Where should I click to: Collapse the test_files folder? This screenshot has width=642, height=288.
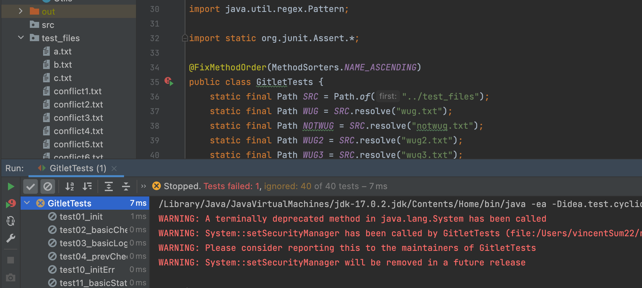[x=21, y=38]
